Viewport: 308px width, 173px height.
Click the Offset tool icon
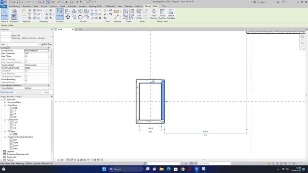74,11
